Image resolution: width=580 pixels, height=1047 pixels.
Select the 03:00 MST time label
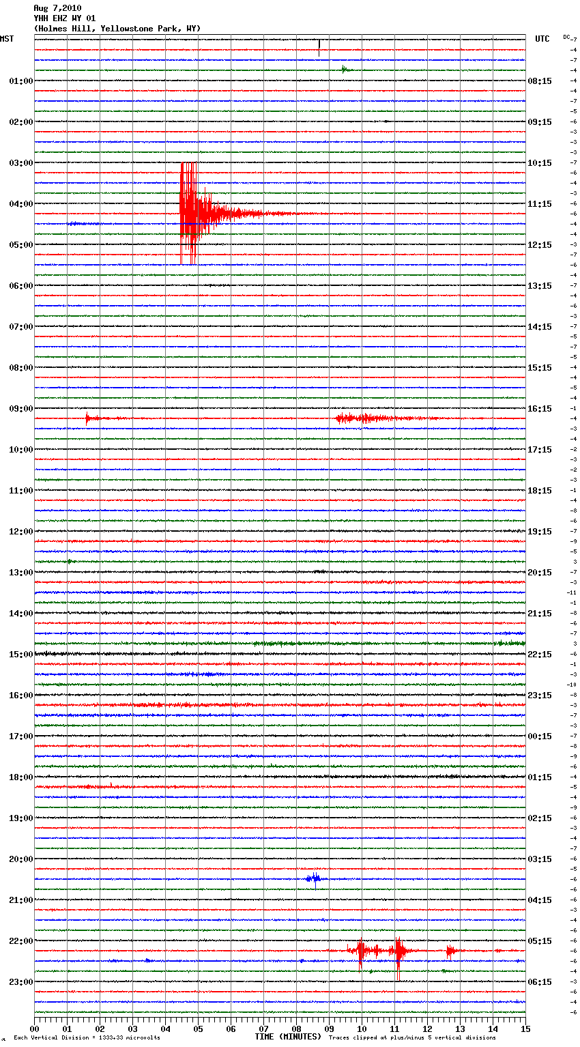21,163
